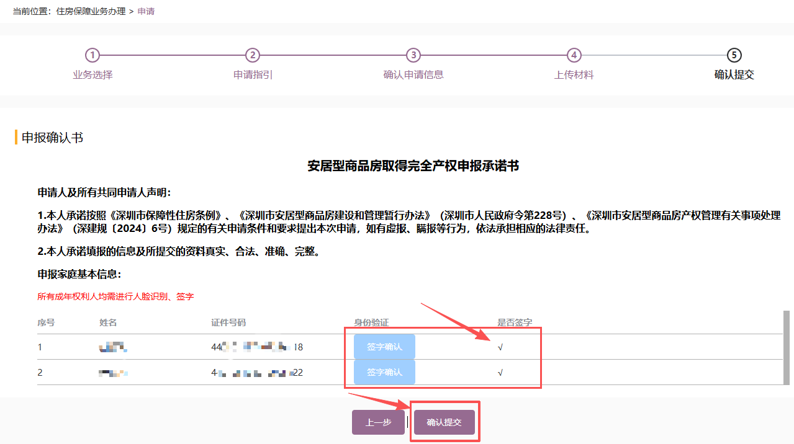794x444 pixels.
Task: Click the 上一步 button
Action: click(378, 422)
